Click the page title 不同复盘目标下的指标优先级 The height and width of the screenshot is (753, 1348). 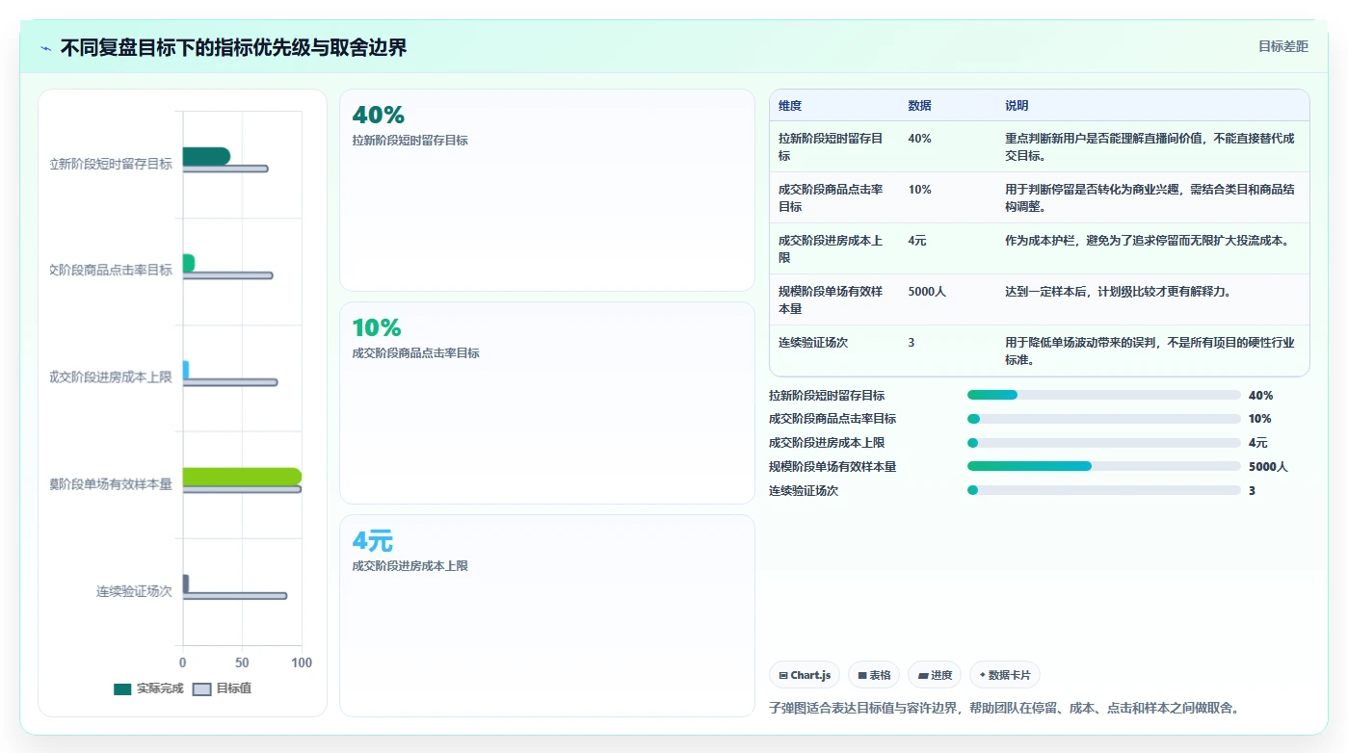pos(233,47)
